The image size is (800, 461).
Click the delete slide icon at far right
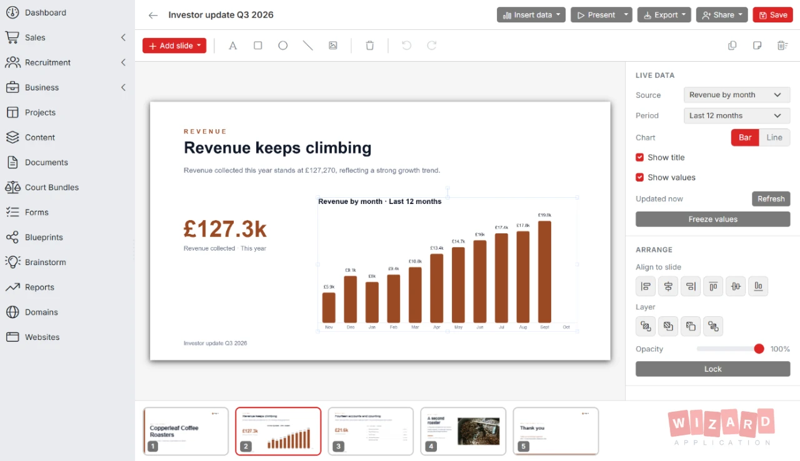coord(782,46)
